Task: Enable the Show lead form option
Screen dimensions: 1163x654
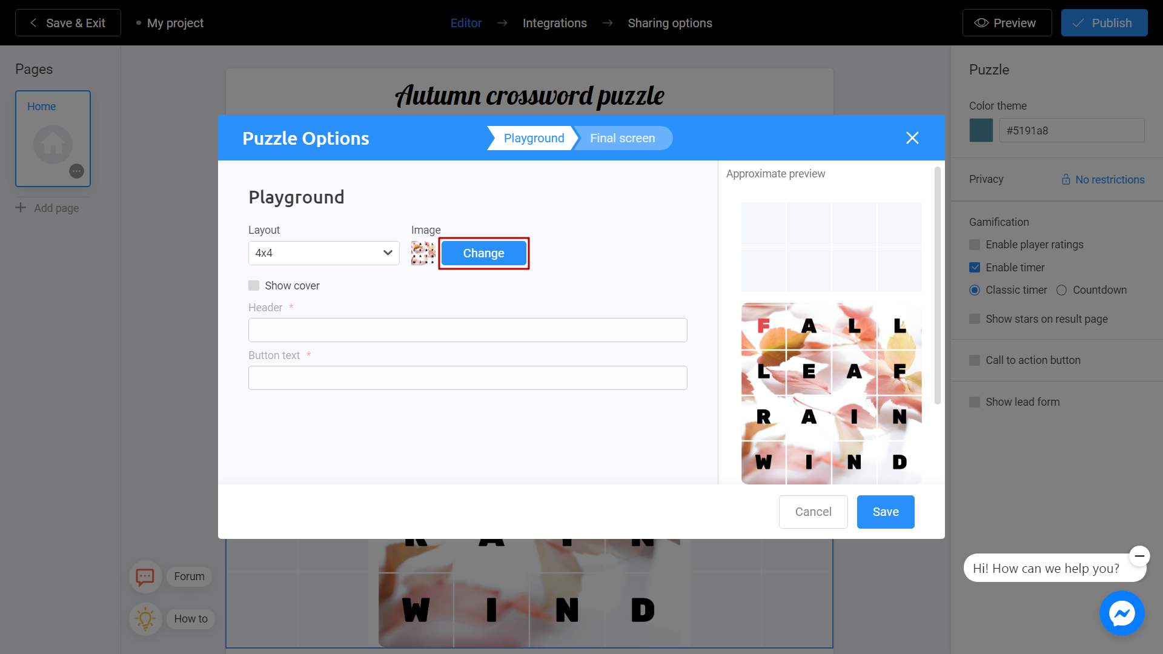Action: coord(975,401)
